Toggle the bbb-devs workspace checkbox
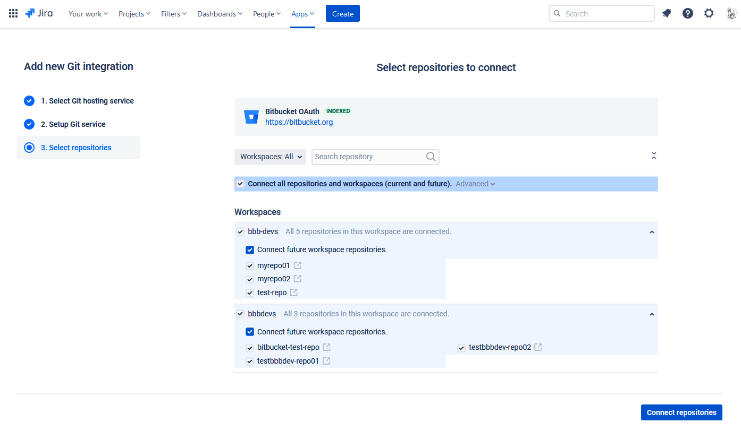Viewport: 741px width, 431px height. click(240, 231)
